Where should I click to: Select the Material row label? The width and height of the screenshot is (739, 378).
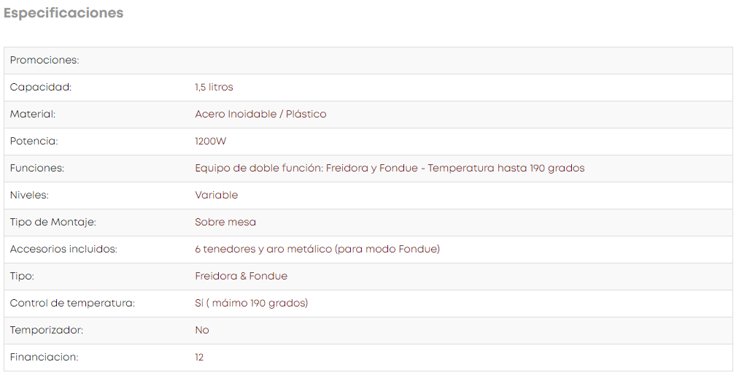point(33,114)
